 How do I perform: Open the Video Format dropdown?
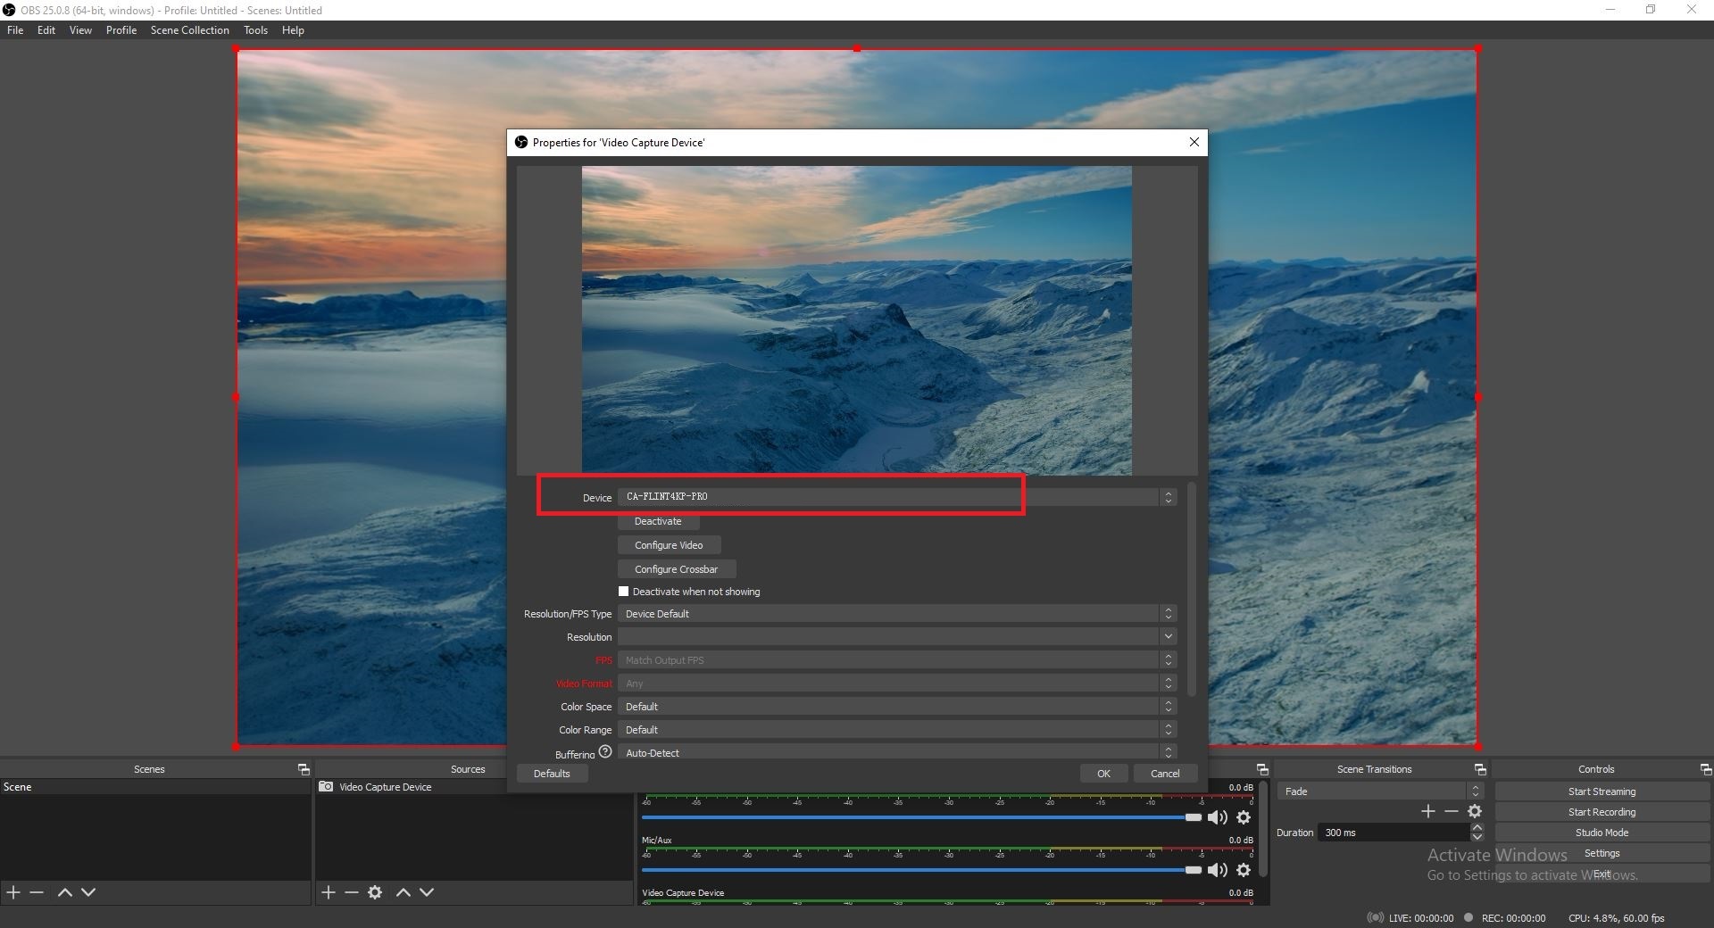897,684
